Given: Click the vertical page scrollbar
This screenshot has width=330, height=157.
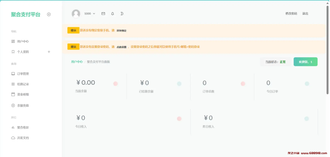Looking at the screenshot, I should coord(327,50).
